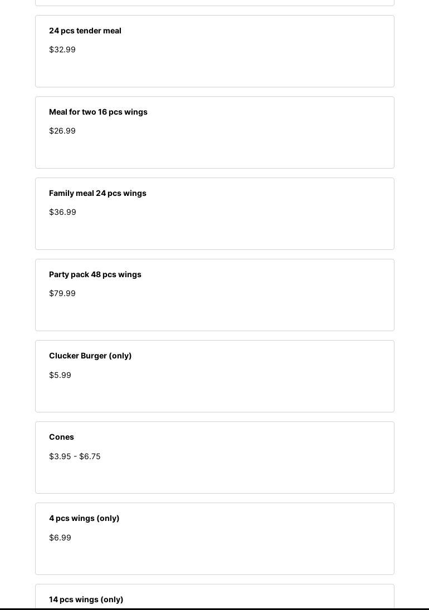The width and height of the screenshot is (429, 610).
Task: Click blank space below the Cones price range
Action: click(214, 477)
